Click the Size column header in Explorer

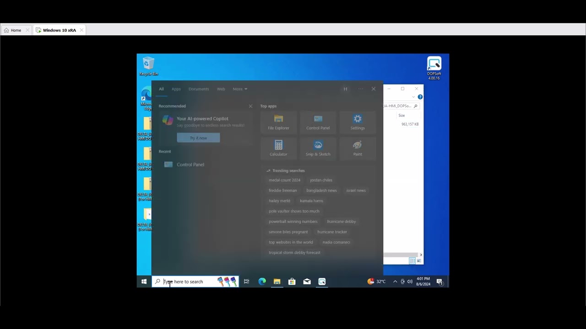(402, 116)
